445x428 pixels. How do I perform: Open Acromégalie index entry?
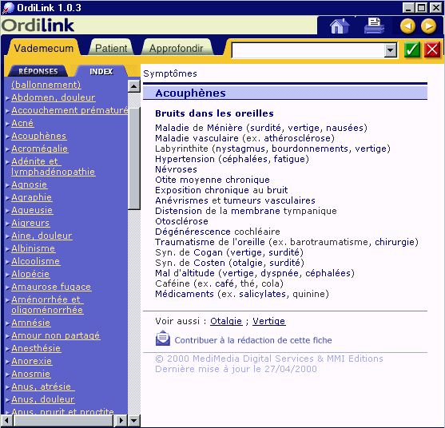[40, 149]
